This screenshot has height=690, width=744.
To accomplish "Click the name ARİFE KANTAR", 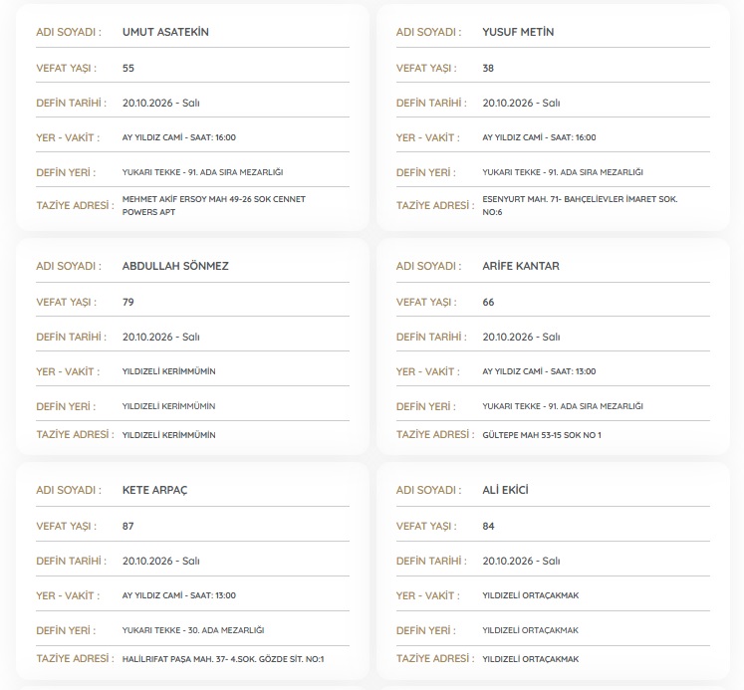I will (x=521, y=266).
